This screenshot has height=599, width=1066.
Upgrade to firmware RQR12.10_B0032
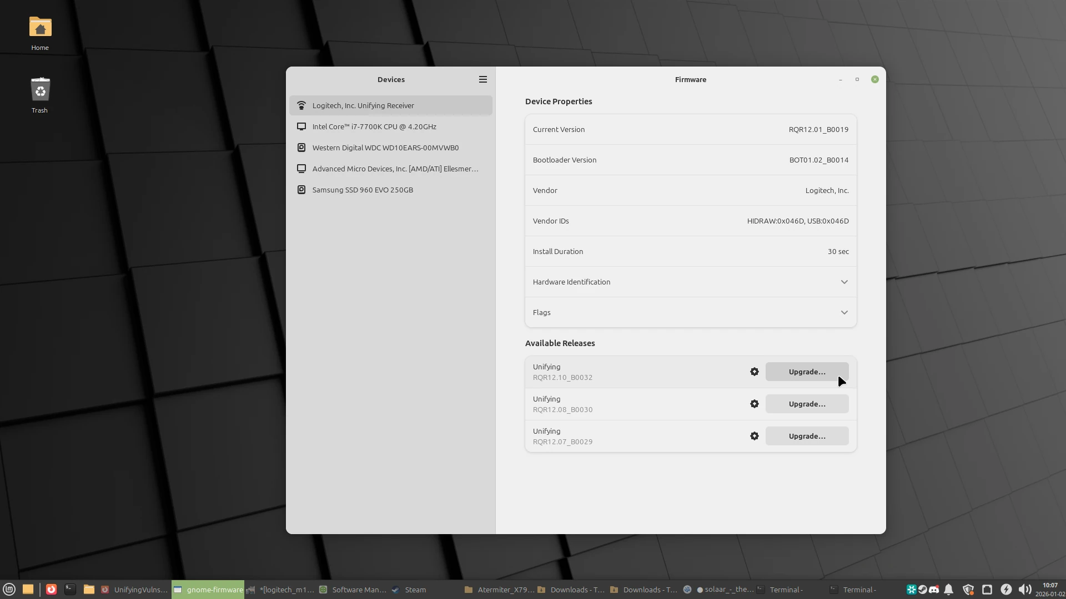(x=807, y=372)
